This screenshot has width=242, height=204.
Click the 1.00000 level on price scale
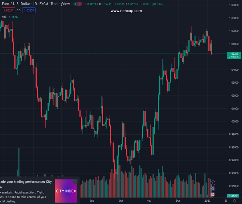point(234,121)
